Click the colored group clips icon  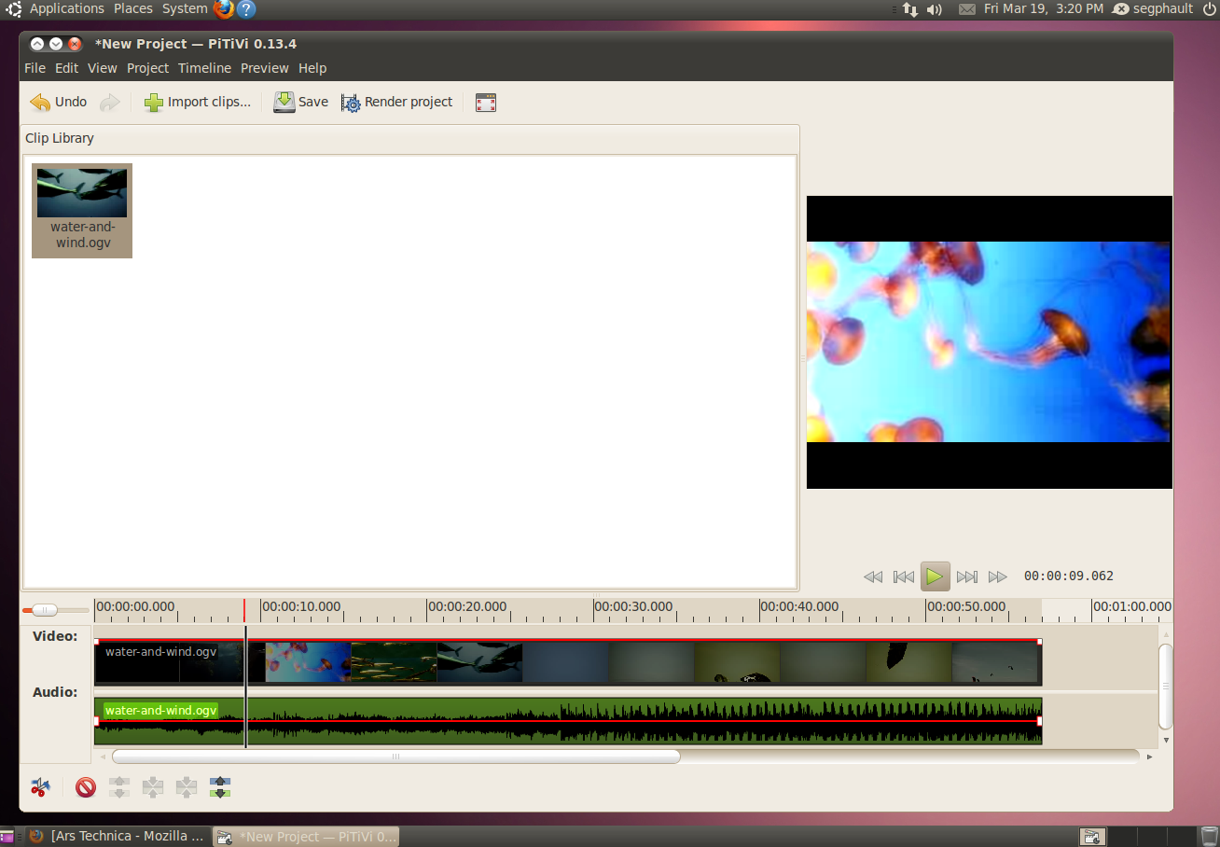click(220, 787)
